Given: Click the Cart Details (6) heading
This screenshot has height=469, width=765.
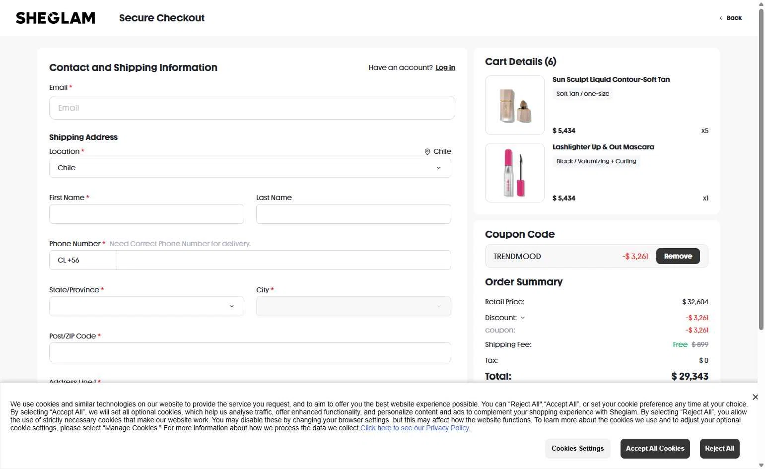Looking at the screenshot, I should [x=521, y=62].
